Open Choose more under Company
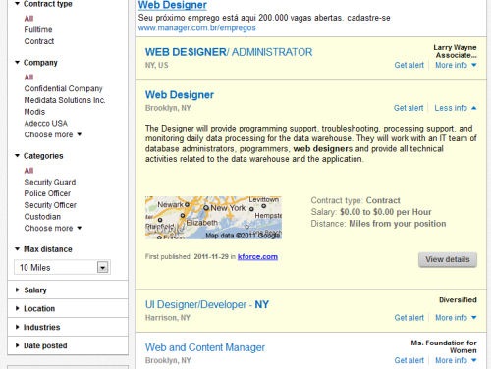Screen dimensions: 491x369 pos(52,134)
